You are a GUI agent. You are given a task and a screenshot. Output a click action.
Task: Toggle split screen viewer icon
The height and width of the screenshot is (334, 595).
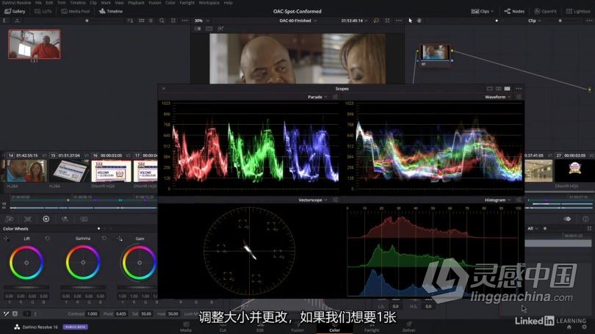tap(209, 29)
